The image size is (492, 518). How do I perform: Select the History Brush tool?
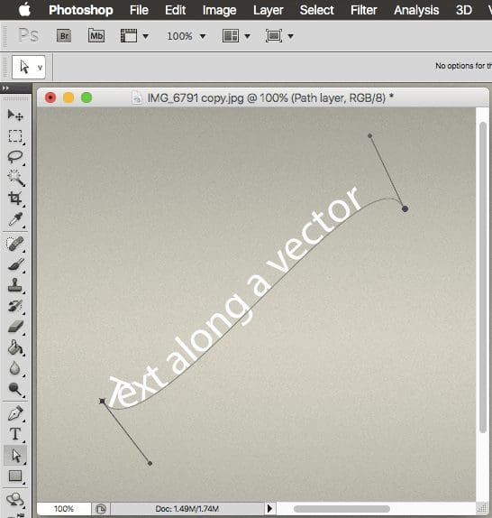[15, 306]
